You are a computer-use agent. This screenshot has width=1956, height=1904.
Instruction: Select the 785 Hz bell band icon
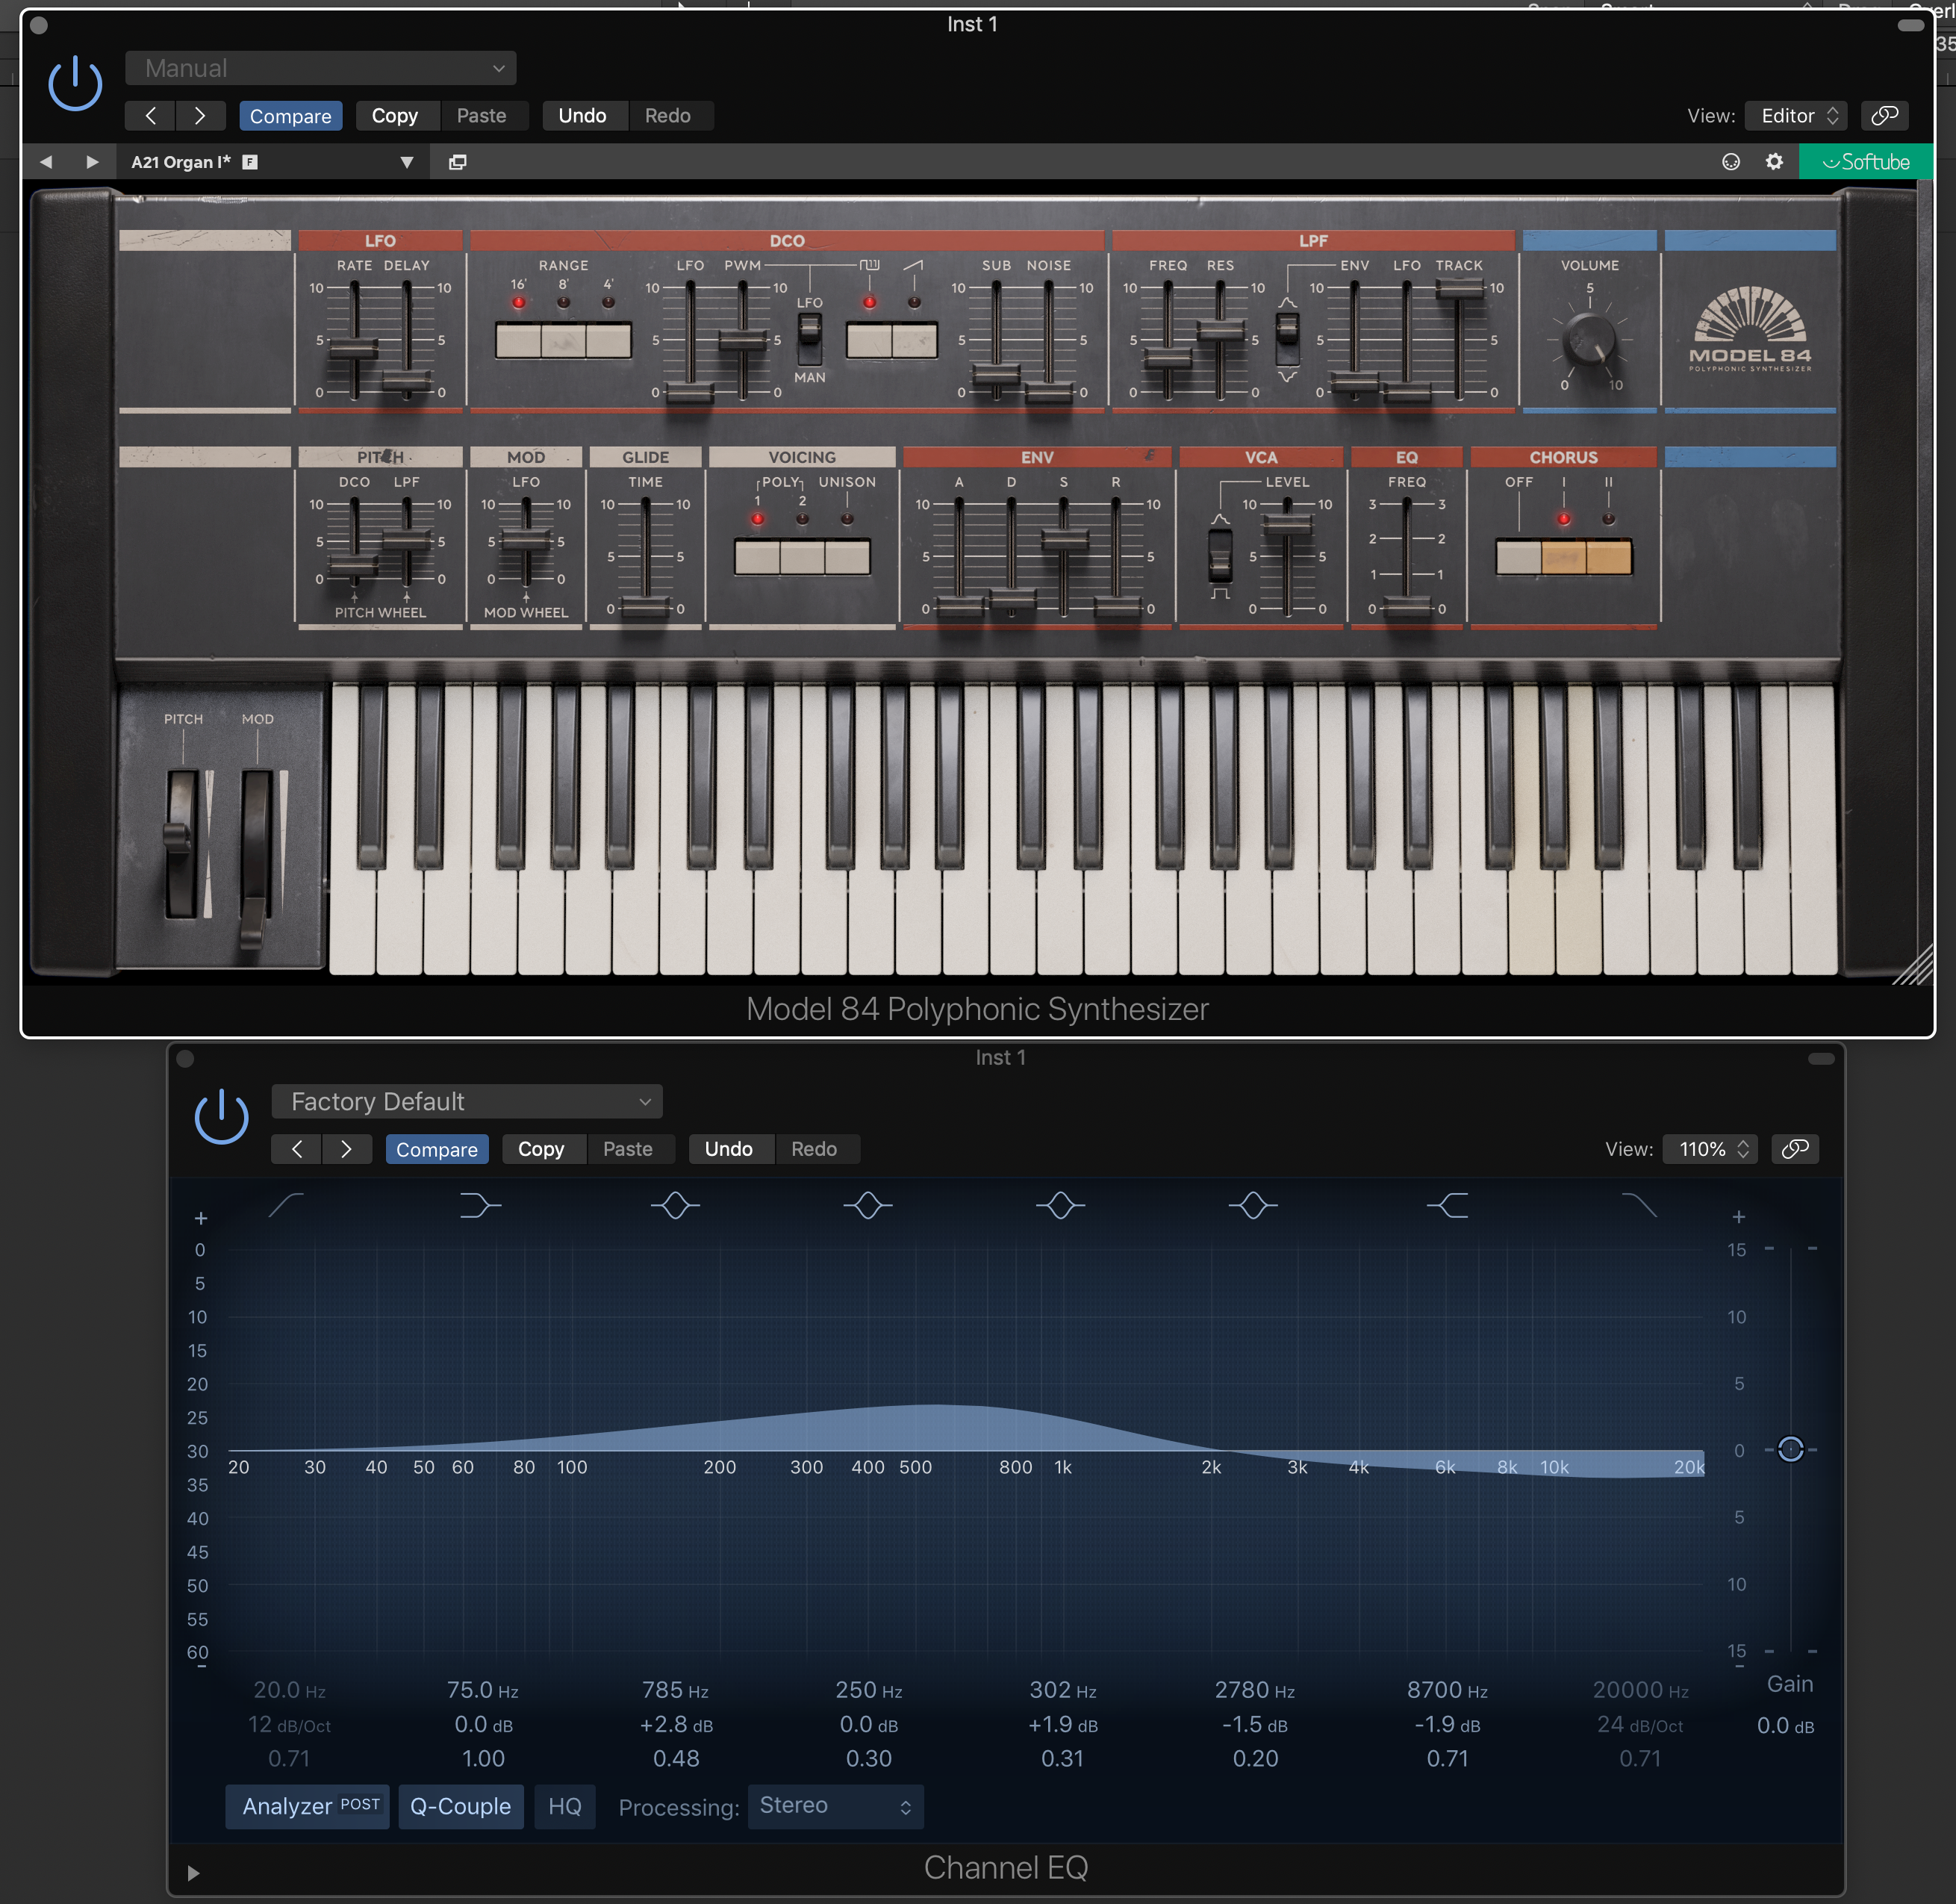pos(675,1206)
